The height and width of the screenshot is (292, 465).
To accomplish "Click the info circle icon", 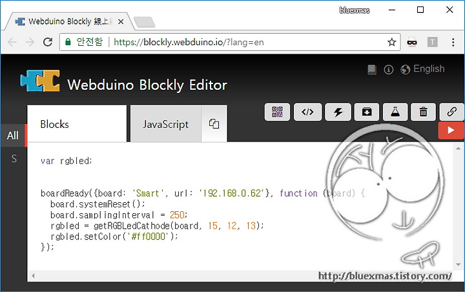I will (389, 69).
